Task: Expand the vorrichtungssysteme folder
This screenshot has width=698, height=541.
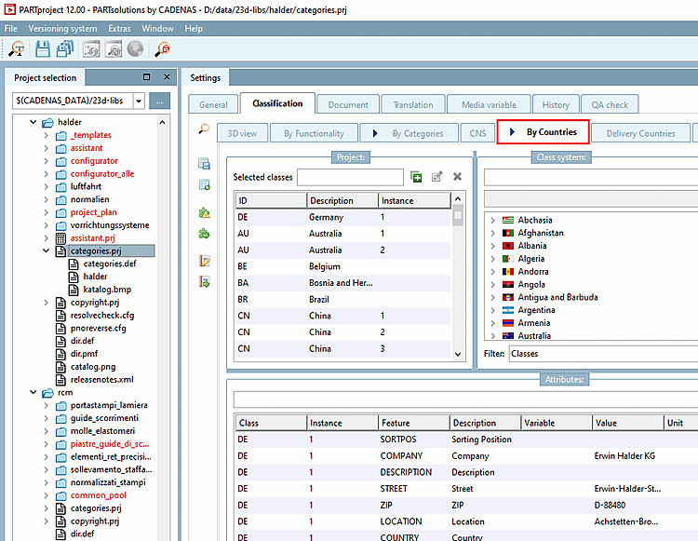Action: [x=46, y=225]
